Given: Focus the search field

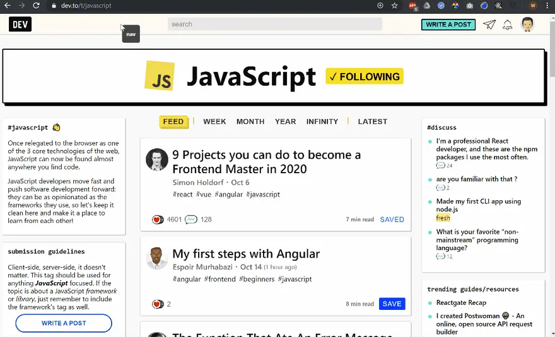Looking at the screenshot, I should (x=275, y=24).
